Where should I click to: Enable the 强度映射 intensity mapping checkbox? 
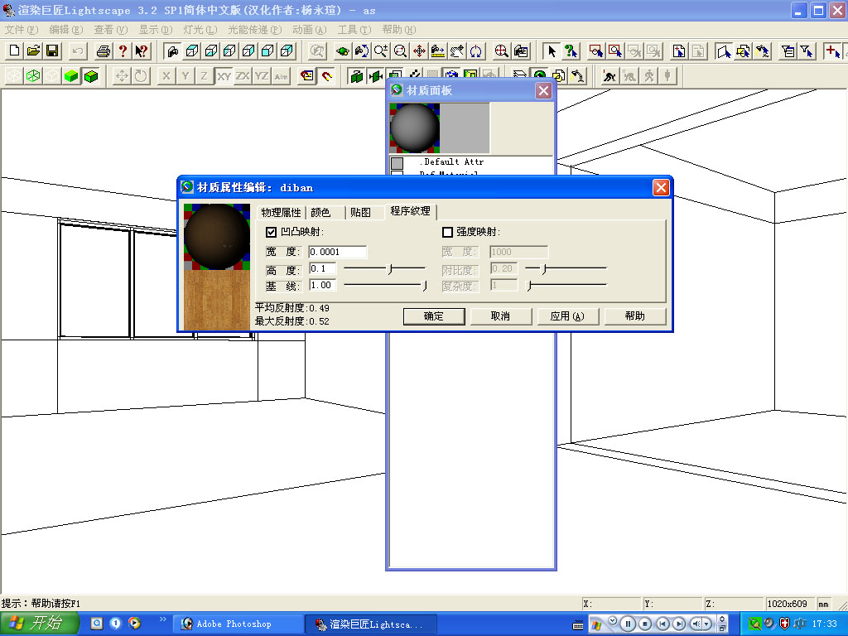click(x=448, y=232)
